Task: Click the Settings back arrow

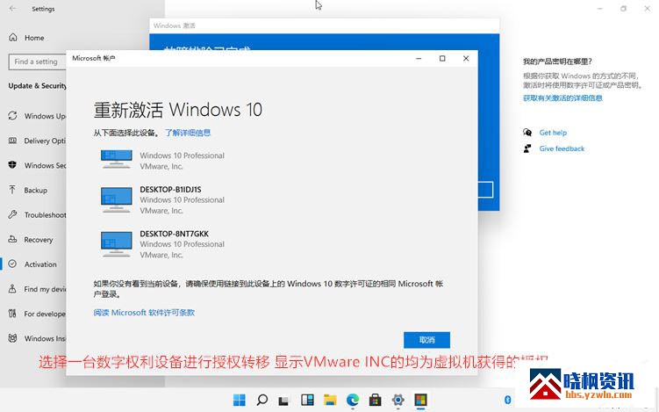Action: [x=12, y=9]
